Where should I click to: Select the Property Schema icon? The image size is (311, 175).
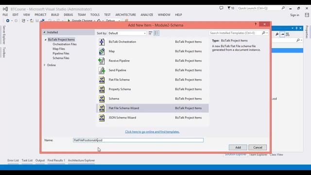click(x=102, y=89)
